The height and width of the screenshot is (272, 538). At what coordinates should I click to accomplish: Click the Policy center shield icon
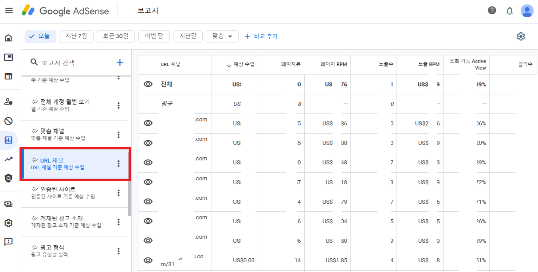pyautogui.click(x=9, y=177)
